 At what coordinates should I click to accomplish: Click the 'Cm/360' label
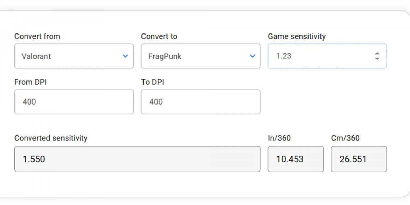pos(345,138)
